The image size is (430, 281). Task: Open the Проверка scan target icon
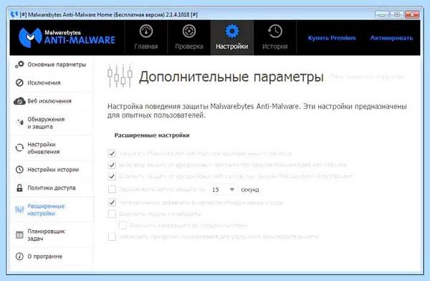pyautogui.click(x=189, y=32)
